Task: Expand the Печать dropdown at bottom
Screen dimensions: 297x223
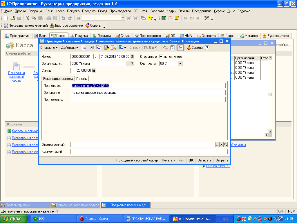Action: coord(168,160)
